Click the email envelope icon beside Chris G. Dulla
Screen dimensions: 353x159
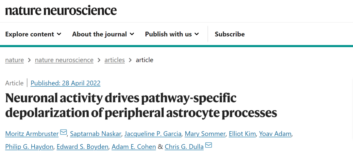(x=209, y=145)
